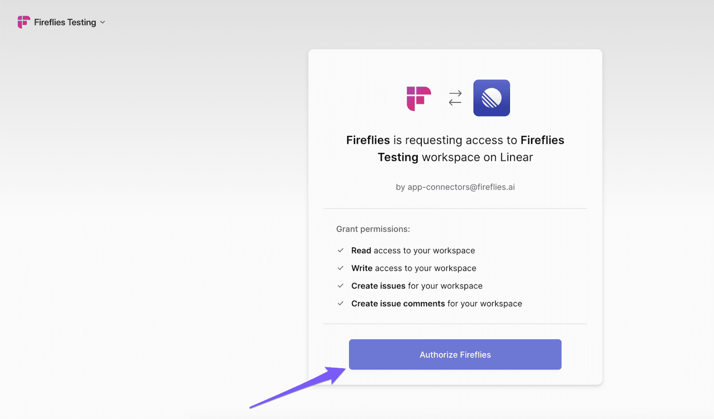The image size is (714, 419).
Task: Click the Grant permissions heading
Action: point(373,229)
